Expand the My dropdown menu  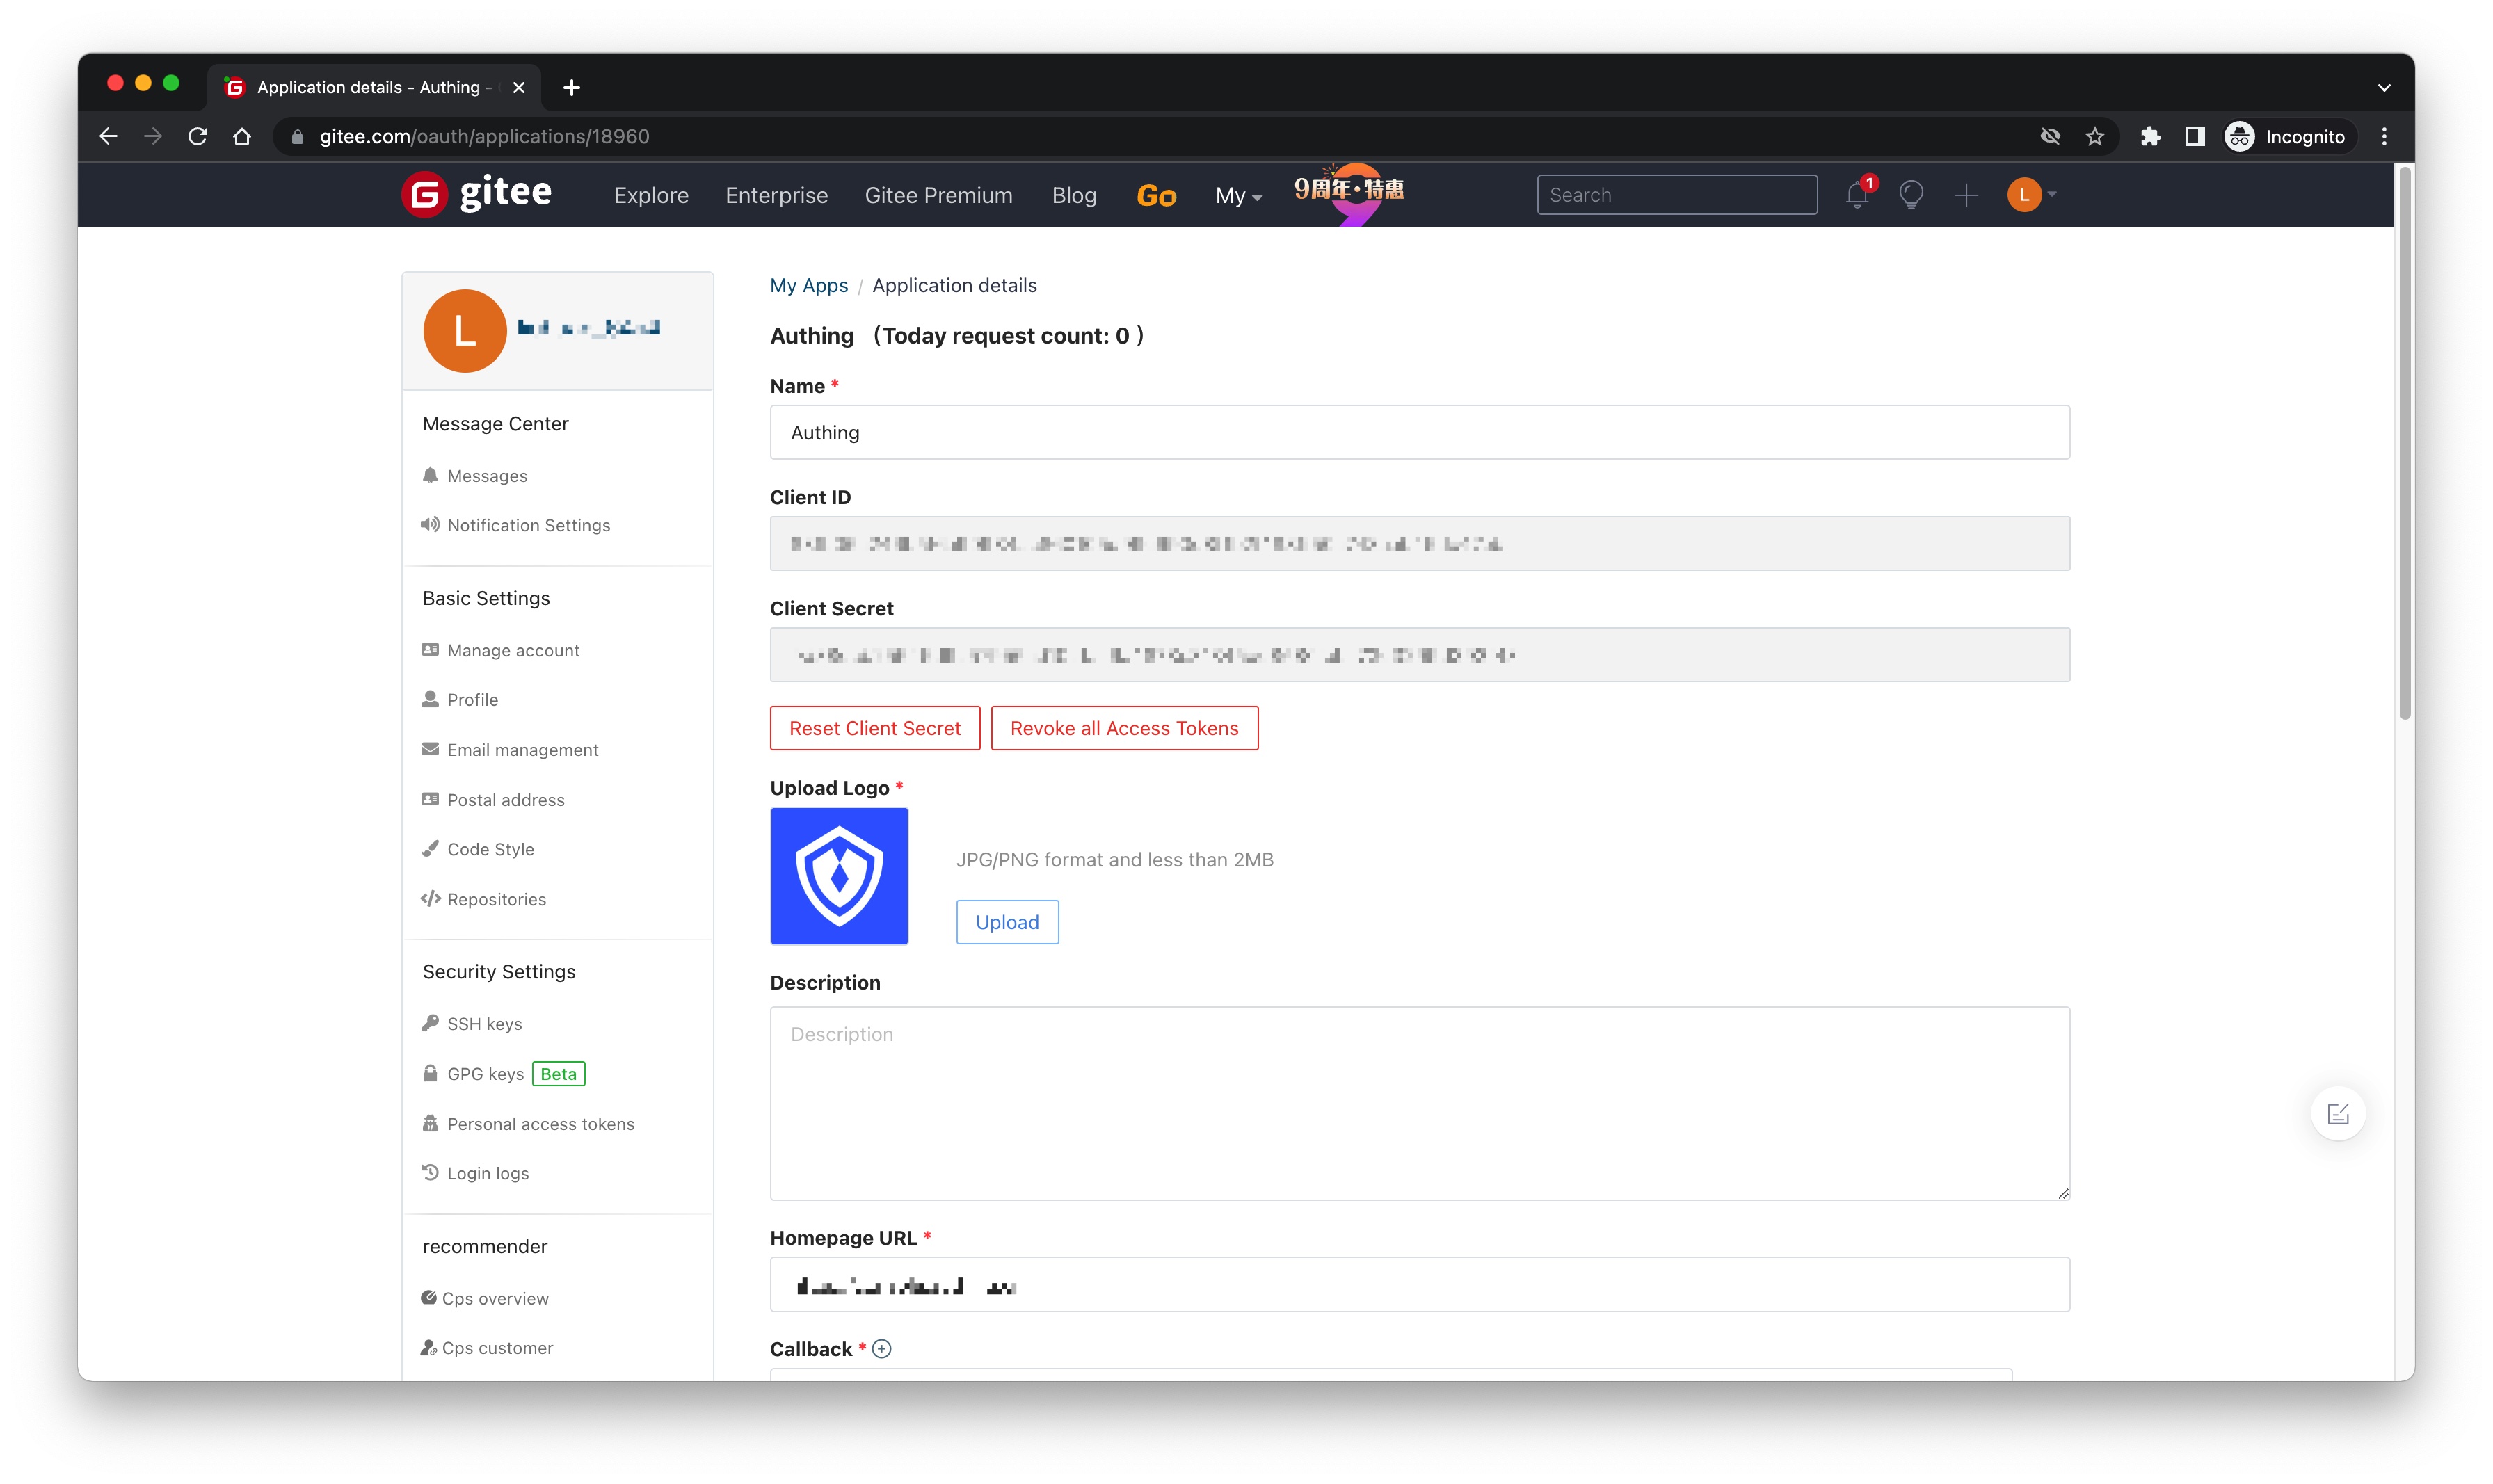click(1238, 196)
